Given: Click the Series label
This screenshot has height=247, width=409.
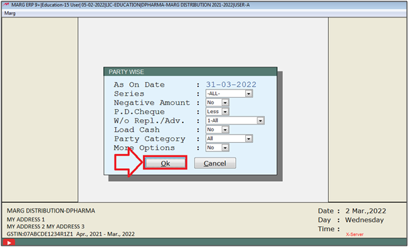Looking at the screenshot, I should [x=129, y=94].
